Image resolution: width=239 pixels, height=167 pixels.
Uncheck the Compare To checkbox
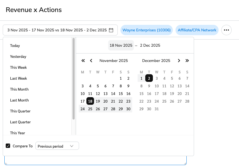pyautogui.click(x=8, y=146)
